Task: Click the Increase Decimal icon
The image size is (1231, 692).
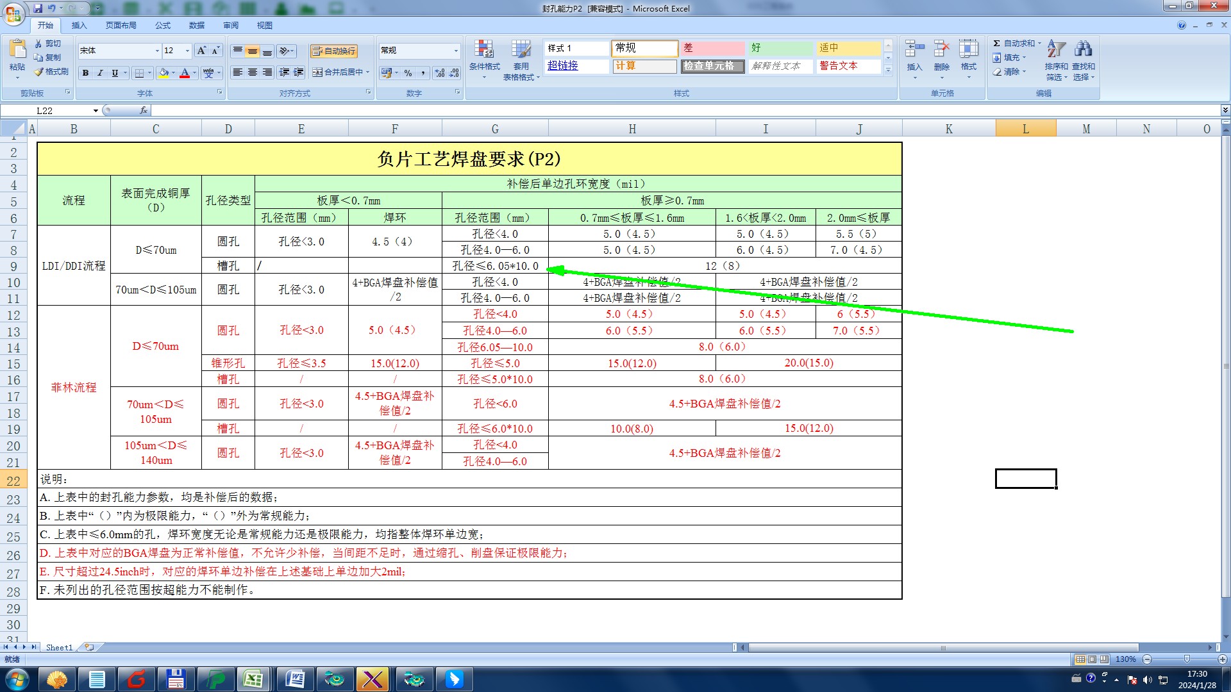Action: 440,72
